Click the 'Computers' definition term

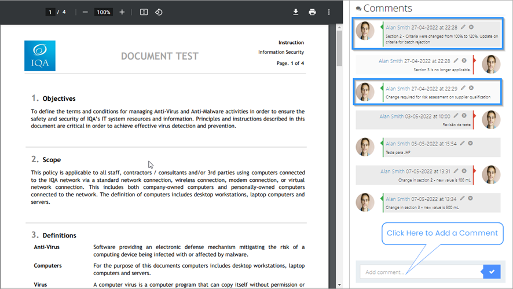[x=47, y=266]
